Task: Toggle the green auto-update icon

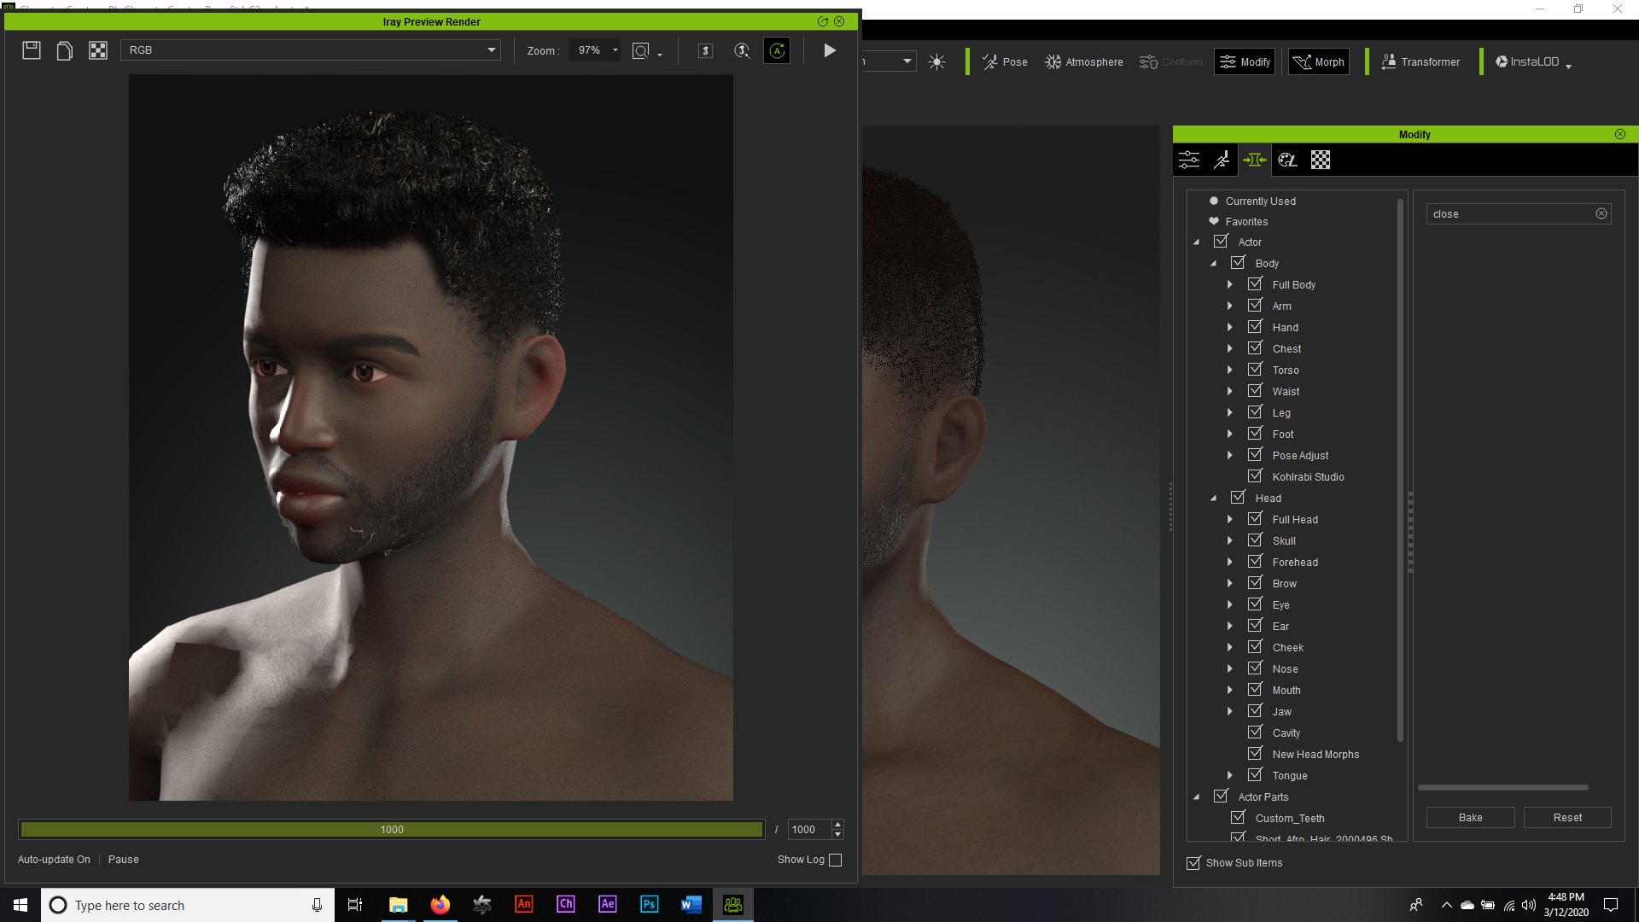Action: coord(777,50)
